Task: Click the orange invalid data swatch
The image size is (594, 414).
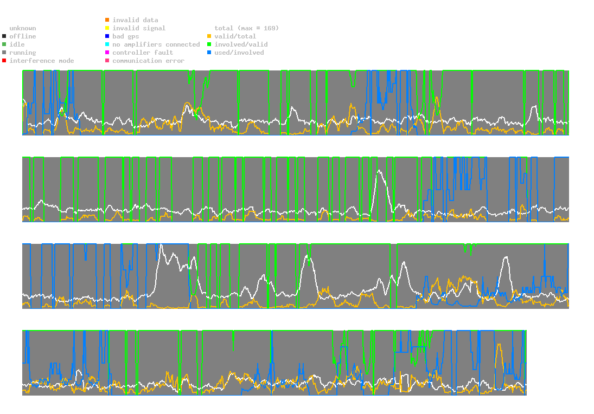Action: click(x=107, y=20)
